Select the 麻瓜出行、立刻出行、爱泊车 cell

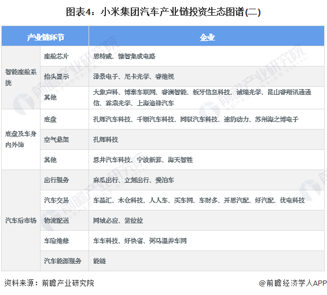(x=207, y=180)
